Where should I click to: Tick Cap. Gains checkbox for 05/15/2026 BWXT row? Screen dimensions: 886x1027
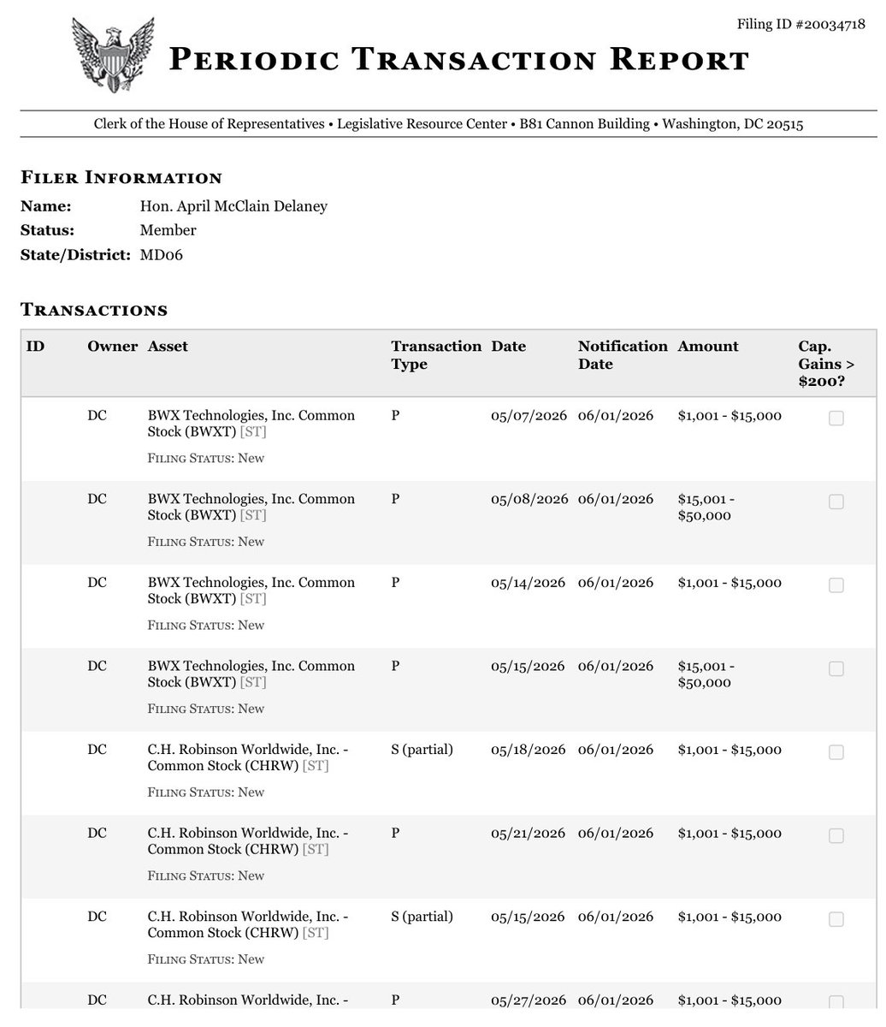pos(836,668)
